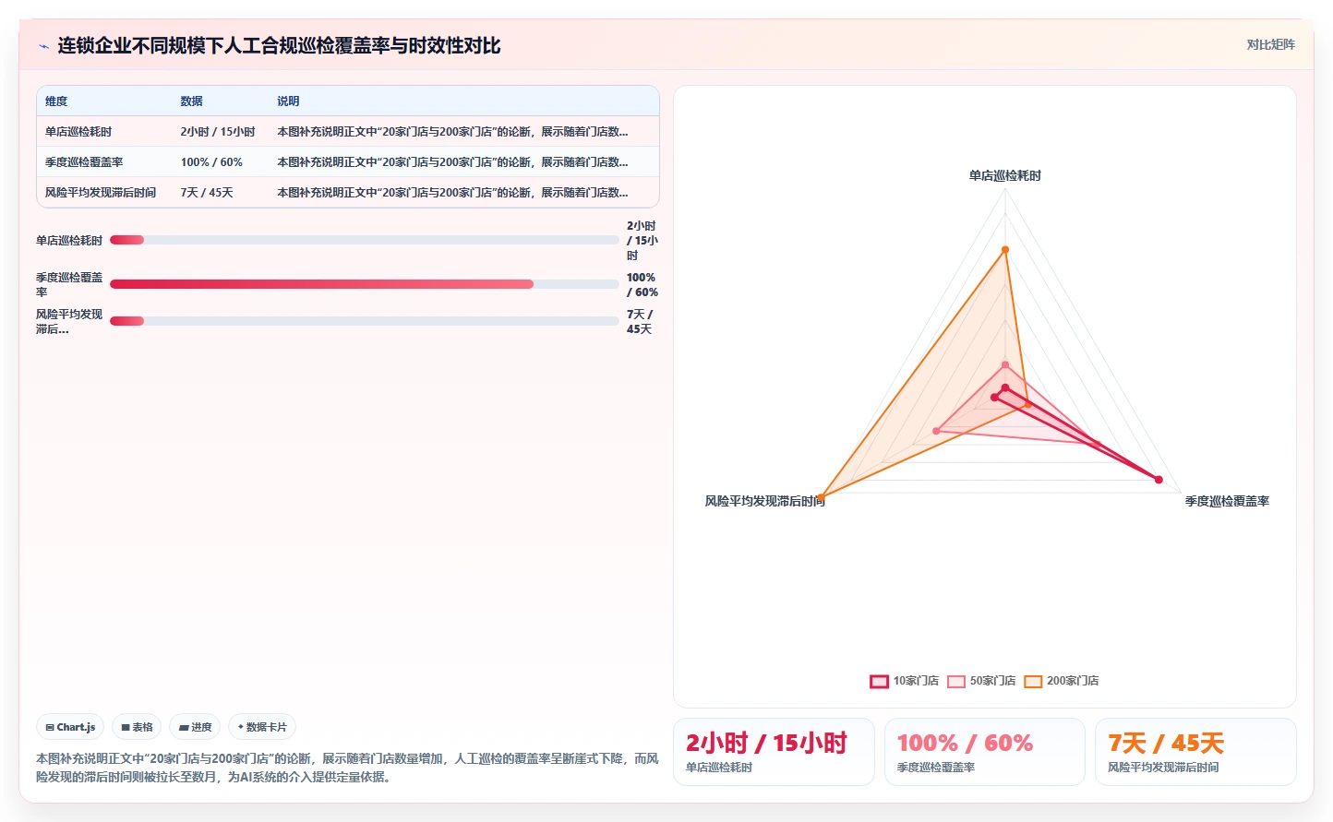Click the 100% / 60% data card
Screen dimensions: 1333x822
tap(984, 752)
